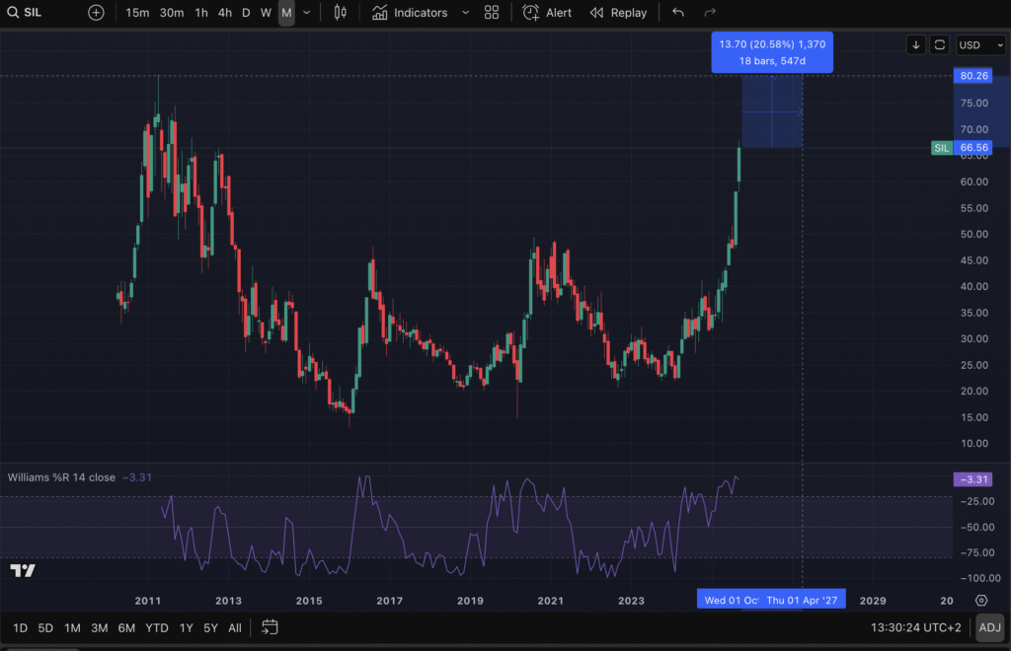Expand the timeframe interval dropdown chevron
Screen dimensions: 1011x651
click(x=307, y=13)
